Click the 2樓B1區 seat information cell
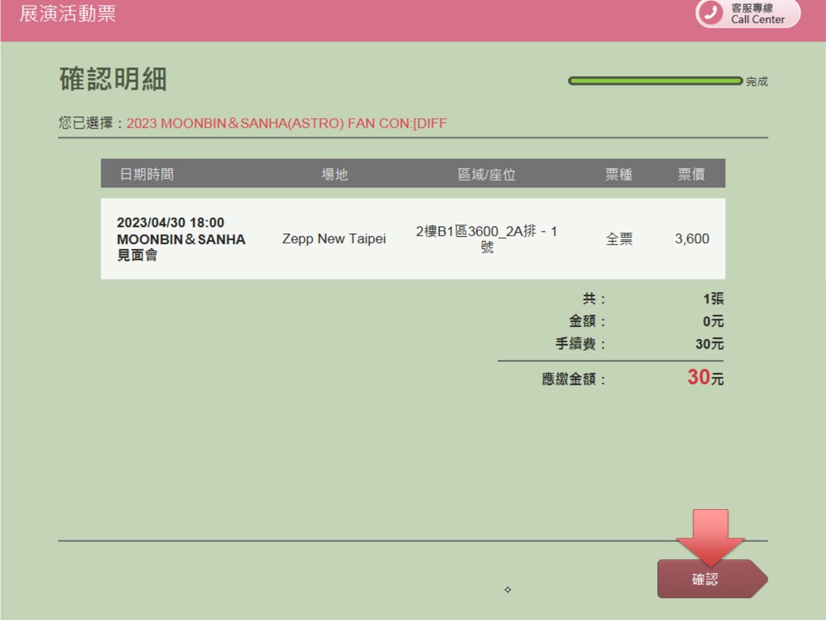Screen dimensions: 826x620 click(487, 239)
